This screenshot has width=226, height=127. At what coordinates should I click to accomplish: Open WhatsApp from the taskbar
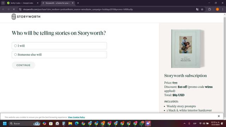pyautogui.click(x=142, y=123)
